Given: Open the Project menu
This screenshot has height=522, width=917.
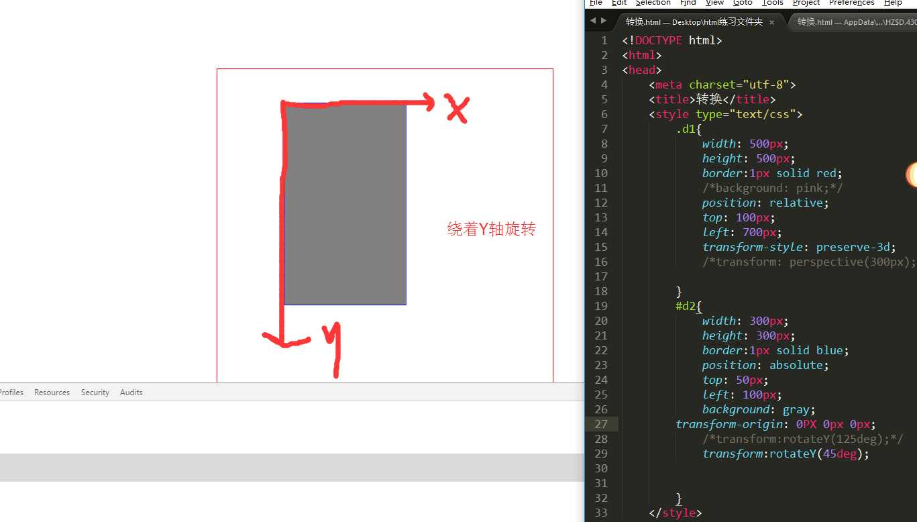Looking at the screenshot, I should pyautogui.click(x=806, y=3).
